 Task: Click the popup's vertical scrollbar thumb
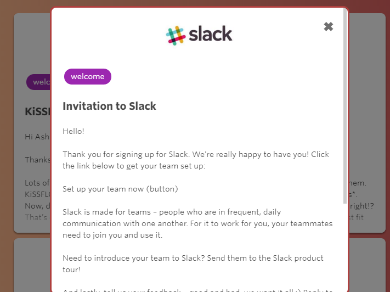tap(345, 106)
